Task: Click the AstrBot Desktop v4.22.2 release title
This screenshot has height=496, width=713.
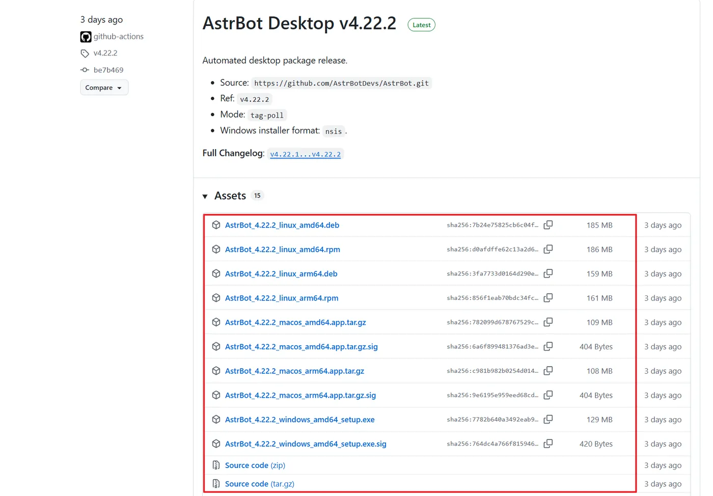Action: click(299, 23)
